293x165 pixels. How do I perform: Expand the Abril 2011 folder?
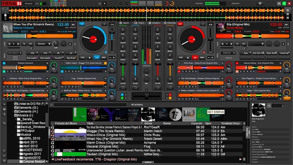(18, 142)
